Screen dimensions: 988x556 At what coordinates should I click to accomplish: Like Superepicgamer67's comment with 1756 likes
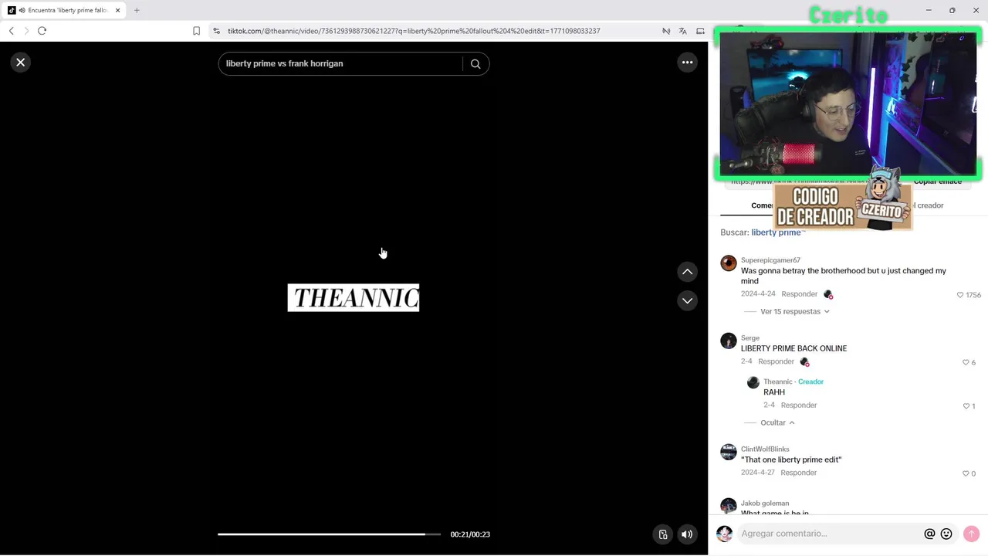click(x=960, y=295)
